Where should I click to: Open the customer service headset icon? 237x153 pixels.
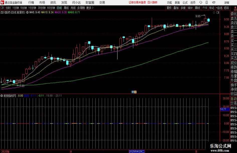pos(201,3)
